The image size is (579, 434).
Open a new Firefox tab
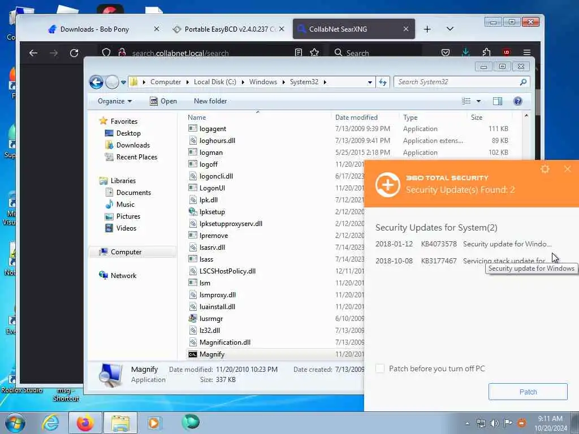coord(427,29)
